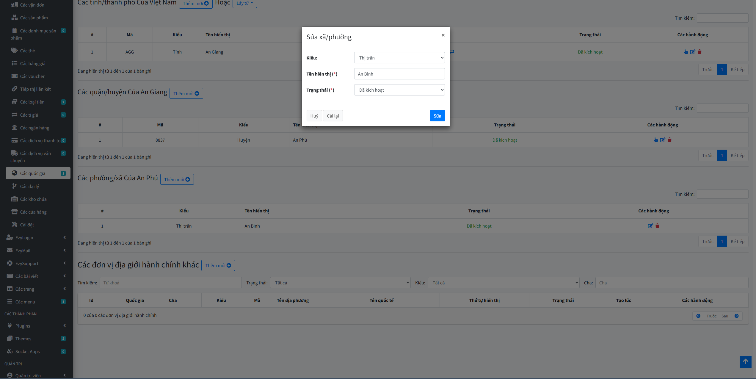Open the Kiểu dropdown in the dialog
The image size is (756, 379).
[399, 58]
